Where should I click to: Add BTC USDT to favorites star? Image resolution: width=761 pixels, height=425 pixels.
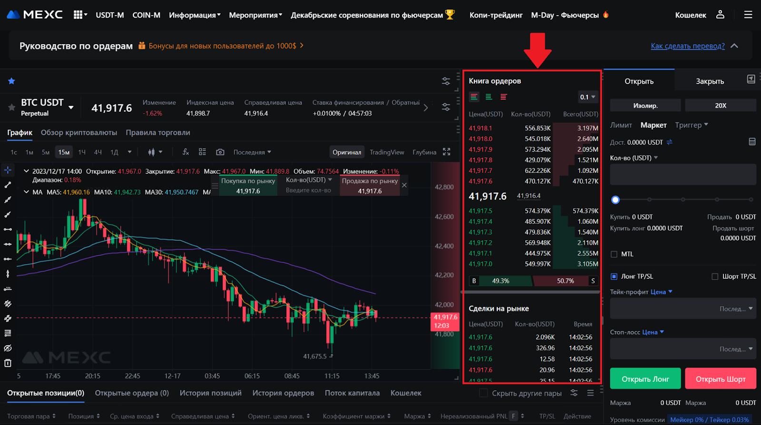pos(12,108)
